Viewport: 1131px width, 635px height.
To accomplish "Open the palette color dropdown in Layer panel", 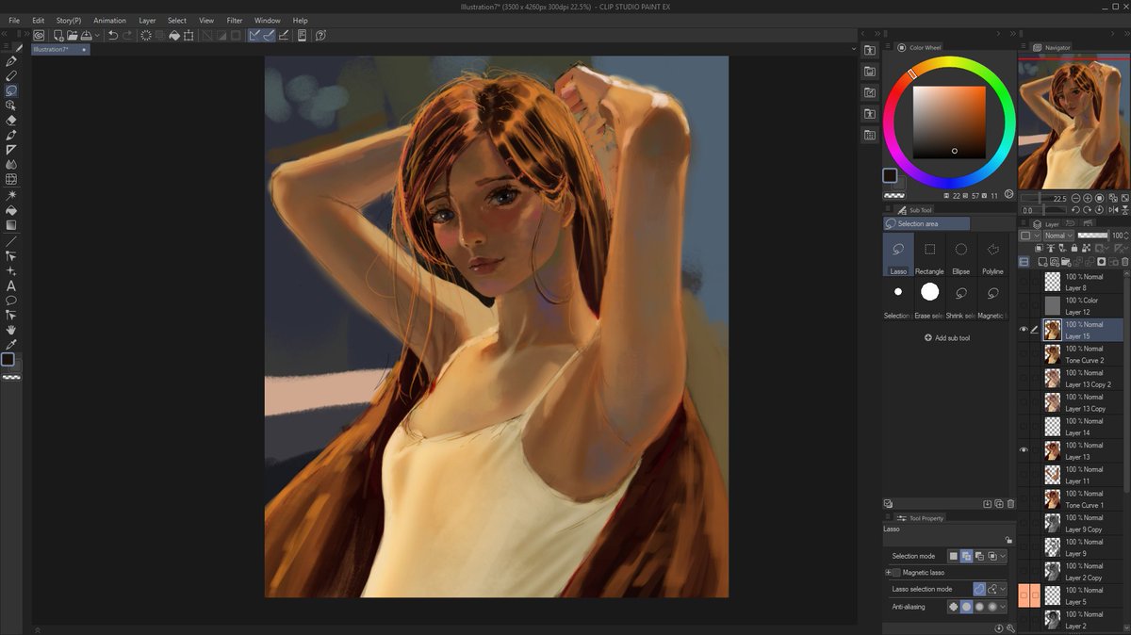I will coord(1030,236).
